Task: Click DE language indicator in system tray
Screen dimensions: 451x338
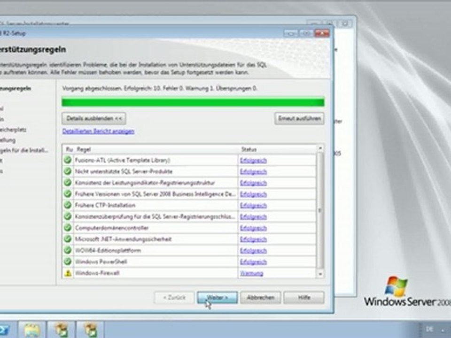Action: coord(429,329)
